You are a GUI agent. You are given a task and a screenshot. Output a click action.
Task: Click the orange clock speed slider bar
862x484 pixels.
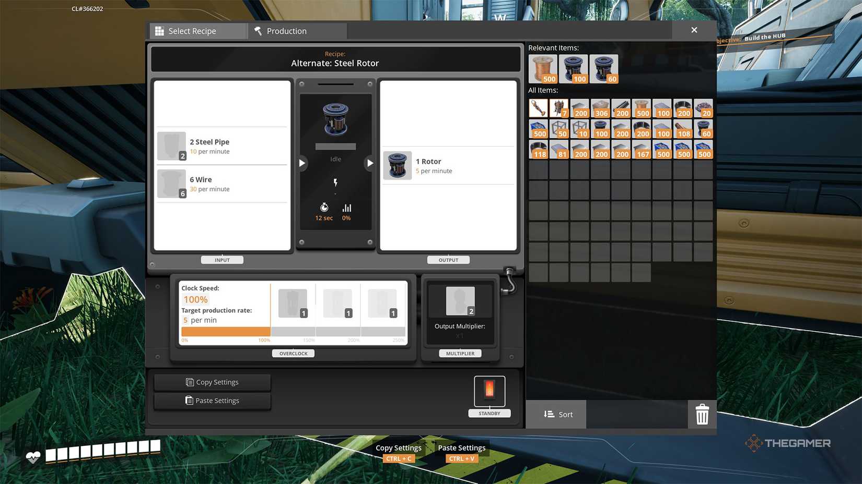[x=226, y=332]
